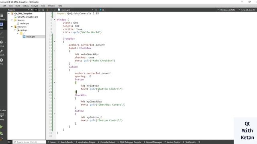Open Projects mode wrench icon

2,52
